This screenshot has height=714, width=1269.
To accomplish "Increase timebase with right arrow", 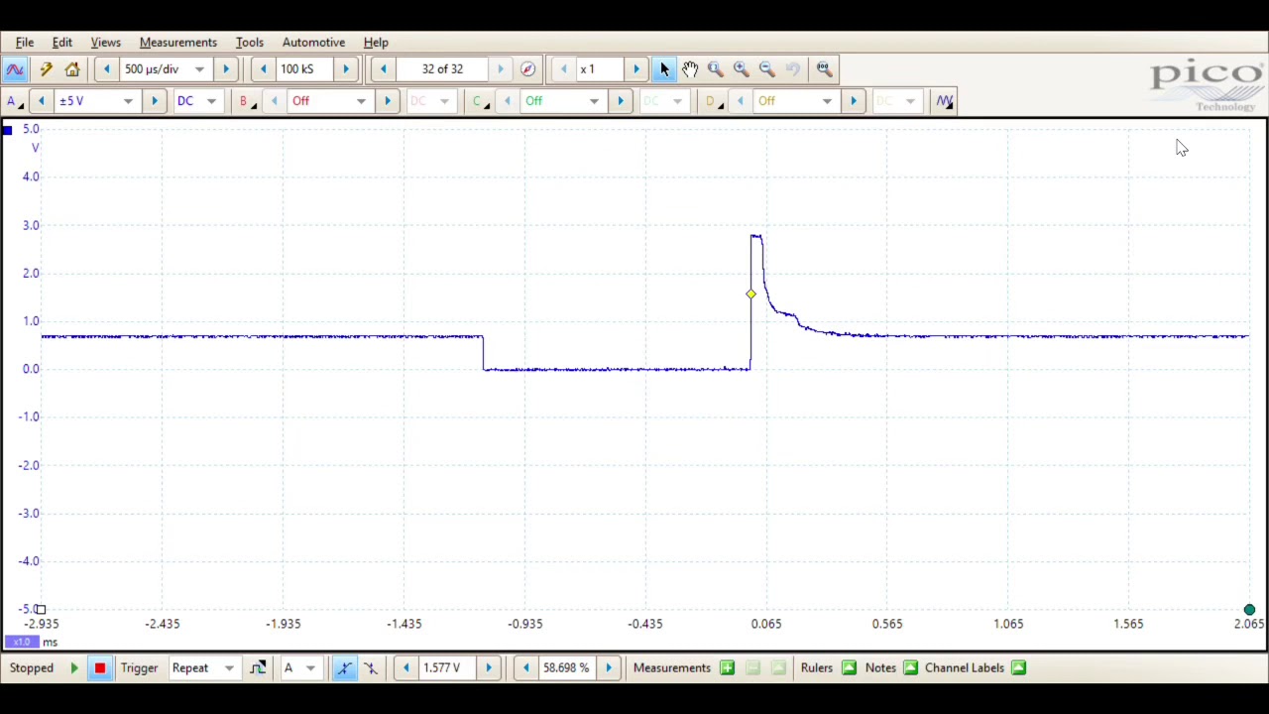I will (226, 69).
